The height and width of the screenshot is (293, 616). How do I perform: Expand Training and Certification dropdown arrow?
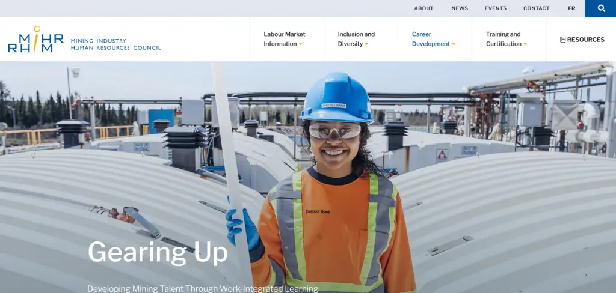[525, 44]
